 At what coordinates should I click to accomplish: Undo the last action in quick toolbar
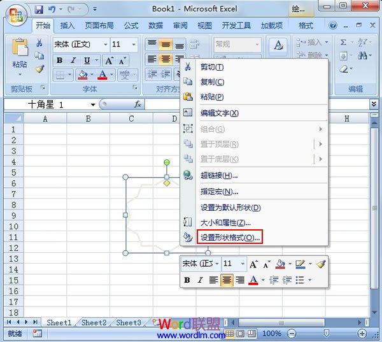click(x=52, y=10)
